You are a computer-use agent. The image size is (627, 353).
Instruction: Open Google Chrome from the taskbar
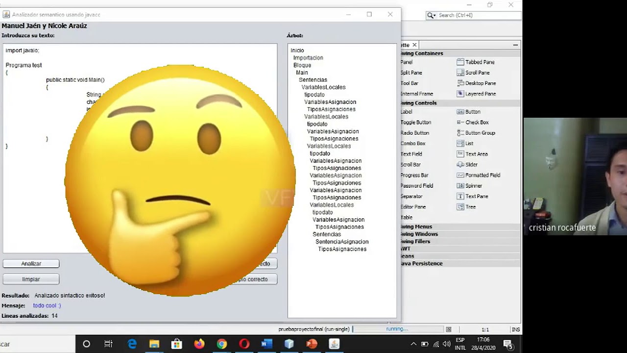(x=222, y=344)
